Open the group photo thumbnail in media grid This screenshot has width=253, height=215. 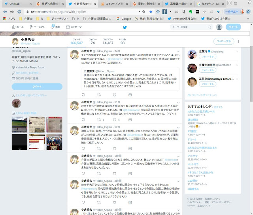[x=54, y=142]
